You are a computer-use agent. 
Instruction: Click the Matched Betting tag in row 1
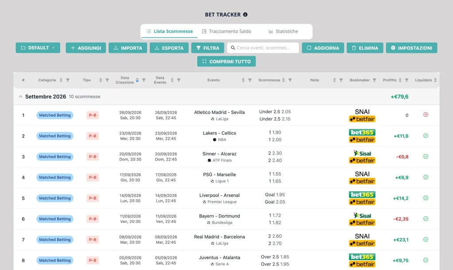55,115
